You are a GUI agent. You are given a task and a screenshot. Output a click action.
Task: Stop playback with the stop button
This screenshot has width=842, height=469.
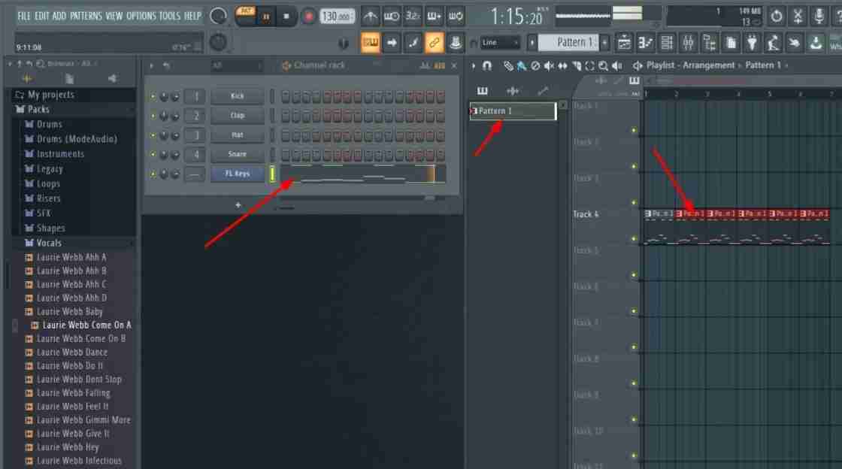(x=286, y=17)
